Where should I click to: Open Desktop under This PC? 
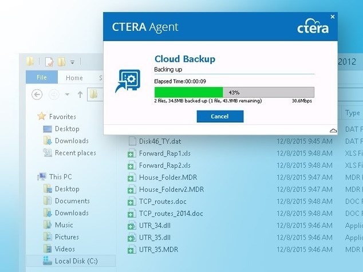(x=67, y=189)
